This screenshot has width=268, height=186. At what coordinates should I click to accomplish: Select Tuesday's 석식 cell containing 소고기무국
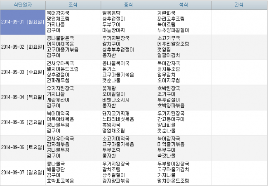click(183, 47)
